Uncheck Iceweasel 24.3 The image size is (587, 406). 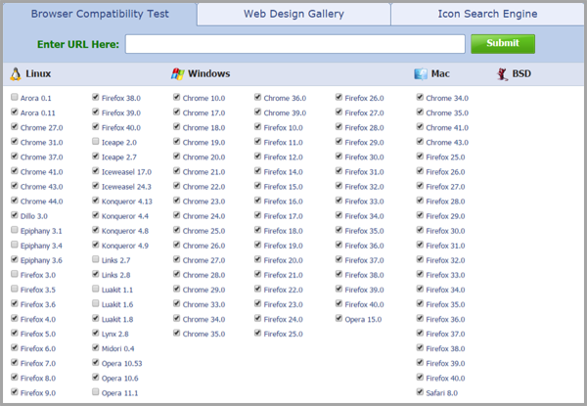(x=96, y=186)
